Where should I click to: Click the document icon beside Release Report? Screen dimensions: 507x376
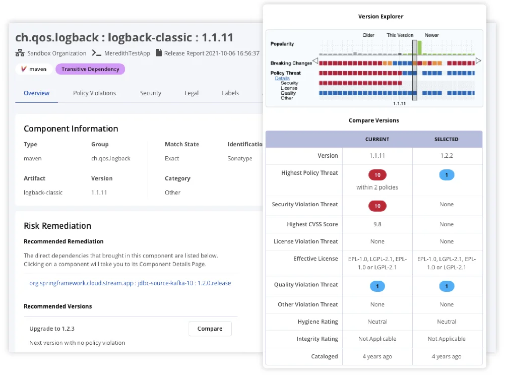point(159,53)
